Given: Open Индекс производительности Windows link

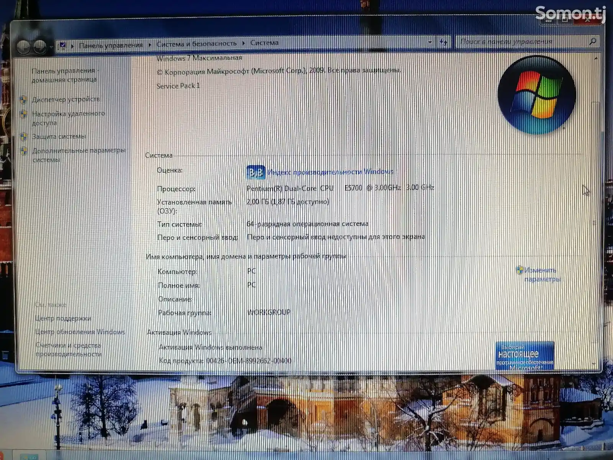Looking at the screenshot, I should point(330,172).
